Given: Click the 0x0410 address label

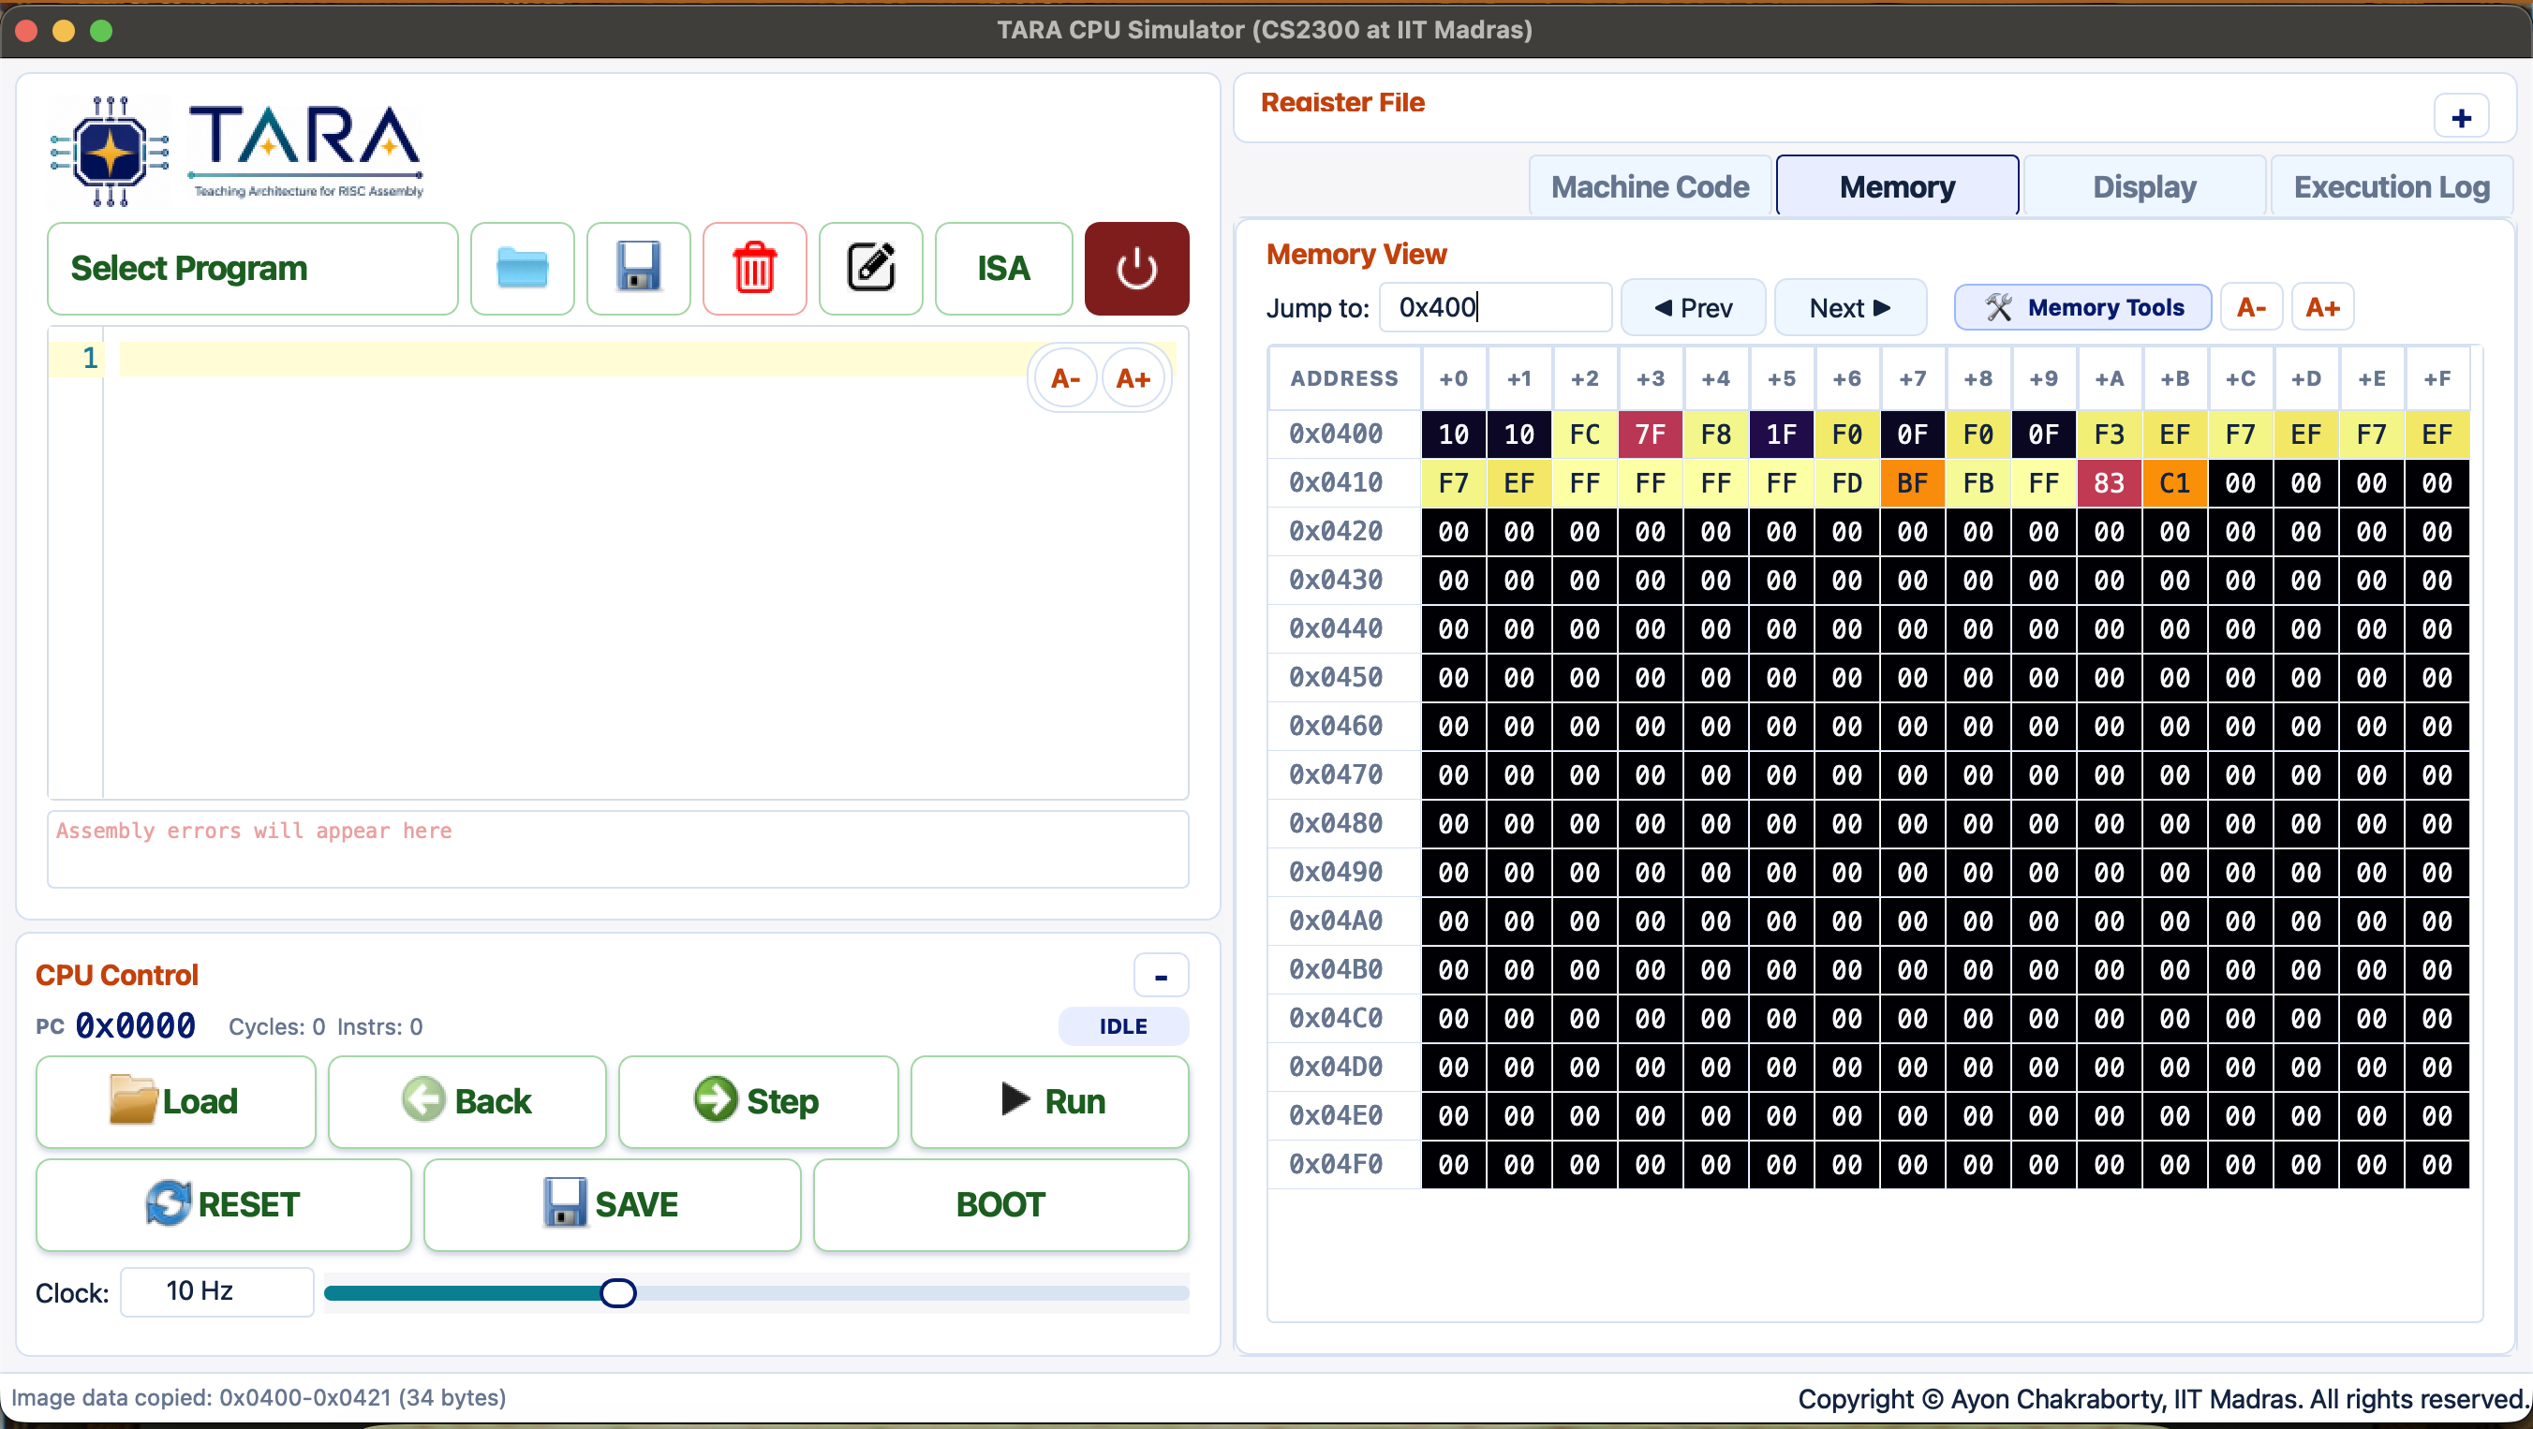Looking at the screenshot, I should click(1335, 483).
